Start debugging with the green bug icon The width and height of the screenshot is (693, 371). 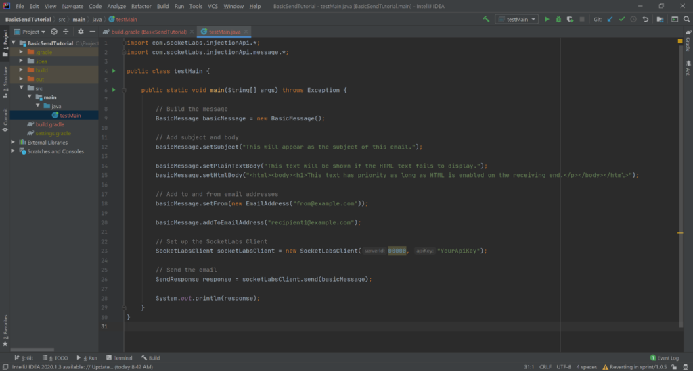tap(558, 20)
